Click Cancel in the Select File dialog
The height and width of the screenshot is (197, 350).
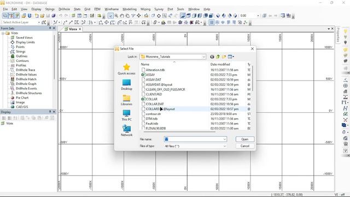tap(244, 146)
